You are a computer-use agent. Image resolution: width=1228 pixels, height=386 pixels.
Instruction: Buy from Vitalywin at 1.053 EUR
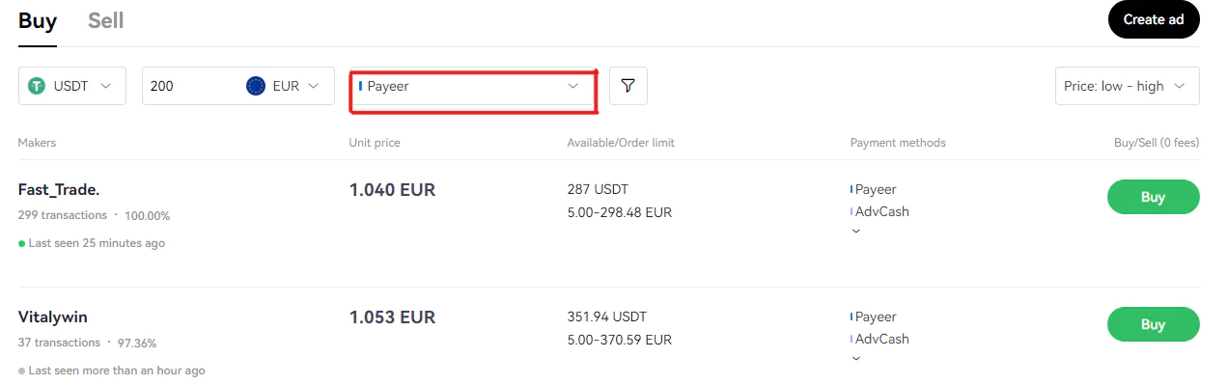pos(1153,324)
